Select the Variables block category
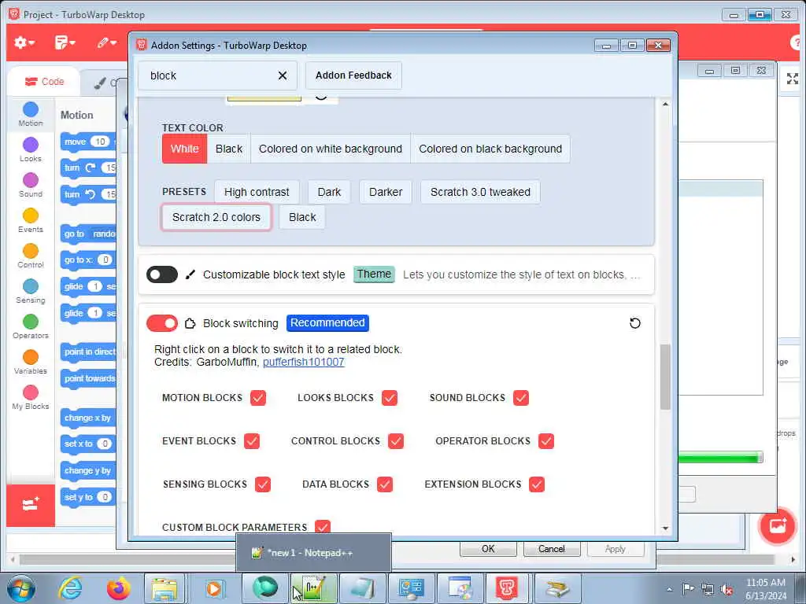Viewport: 806px width, 604px height. click(31, 362)
